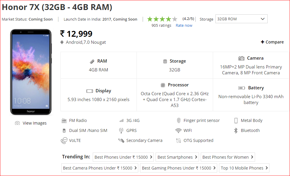The image size is (290, 176).
Task: Click the Metal Body phone icon
Action: (236, 120)
